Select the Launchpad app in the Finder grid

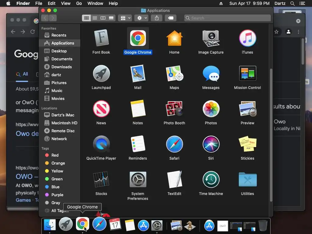(x=101, y=73)
